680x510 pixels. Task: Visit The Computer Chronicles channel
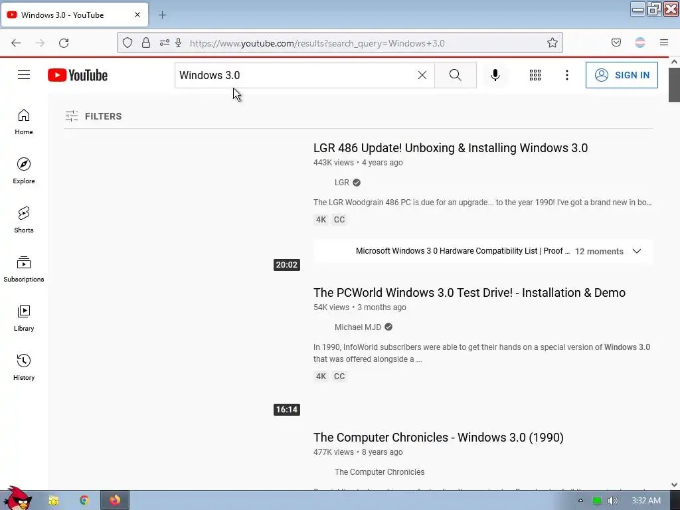[x=379, y=472]
